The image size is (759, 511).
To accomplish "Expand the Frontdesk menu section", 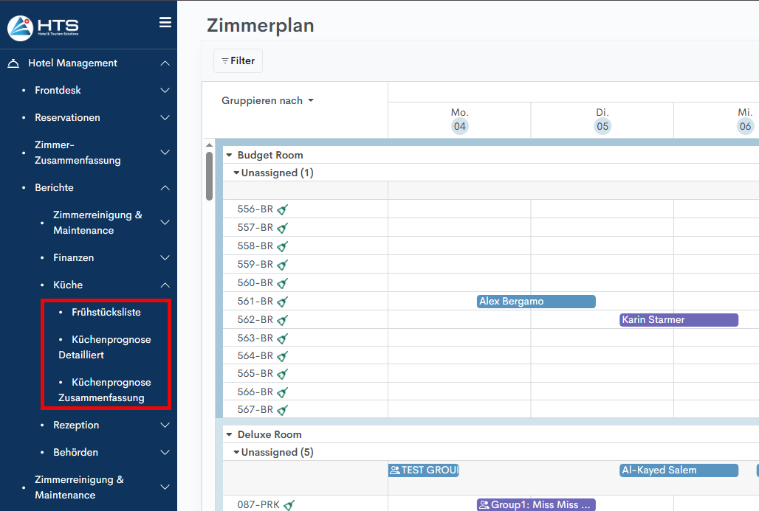I will point(165,91).
